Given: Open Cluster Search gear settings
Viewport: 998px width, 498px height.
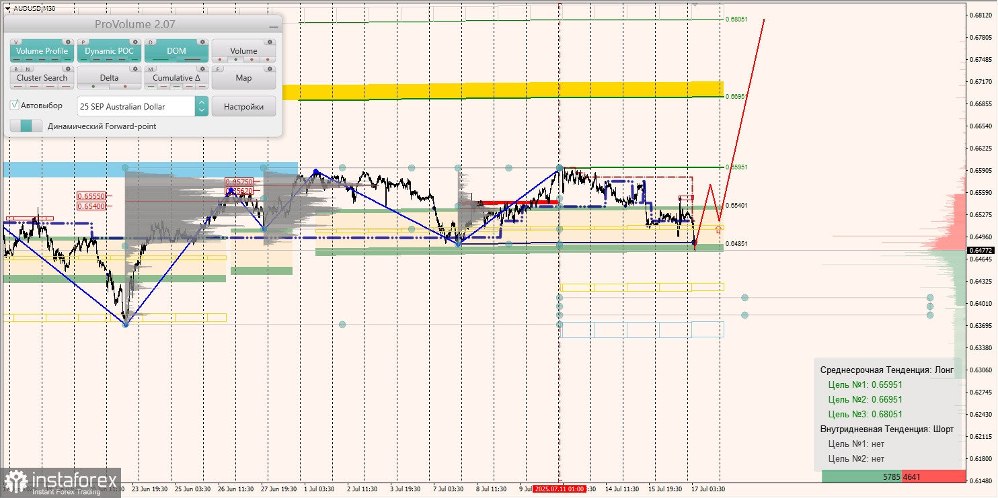Looking at the screenshot, I should tap(67, 69).
